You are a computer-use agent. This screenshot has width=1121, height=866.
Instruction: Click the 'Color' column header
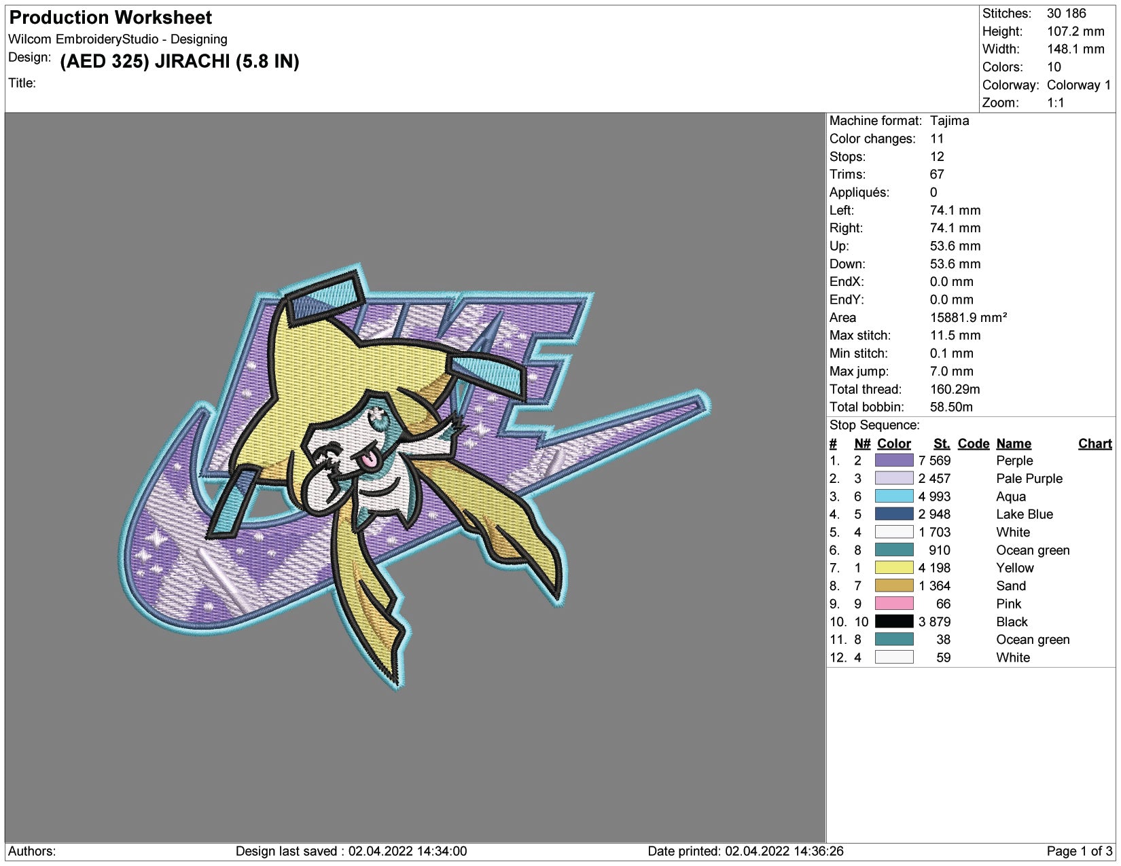pos(894,444)
